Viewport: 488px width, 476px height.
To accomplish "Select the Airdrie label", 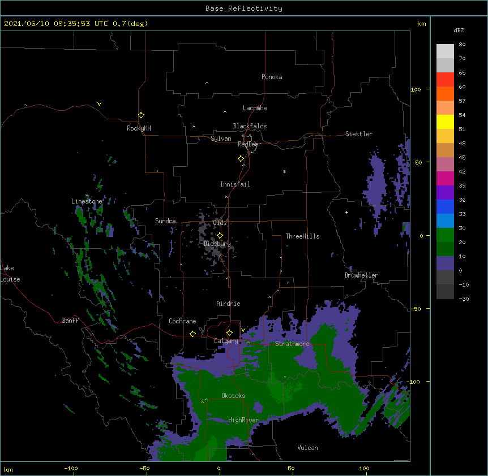I will pos(229,304).
